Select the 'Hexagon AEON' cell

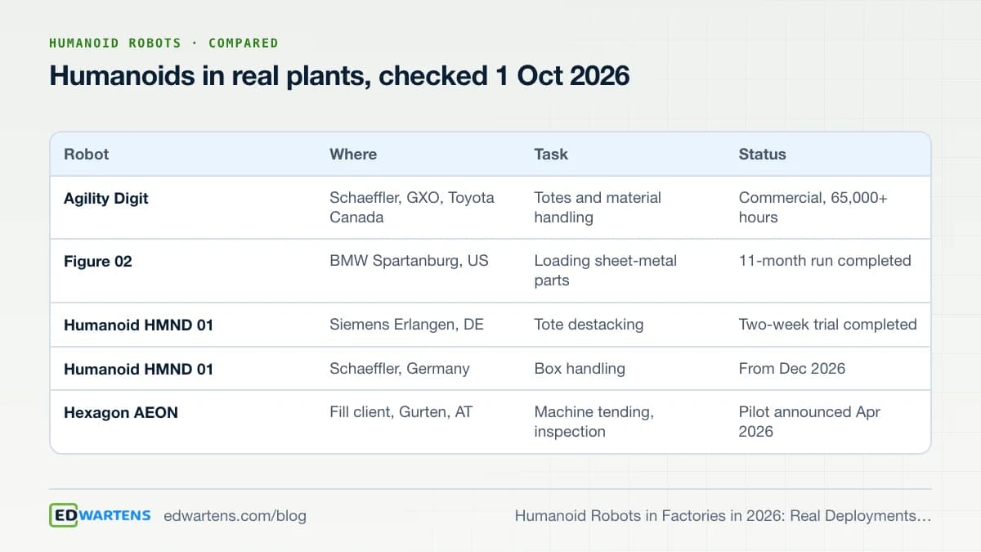[121, 413]
